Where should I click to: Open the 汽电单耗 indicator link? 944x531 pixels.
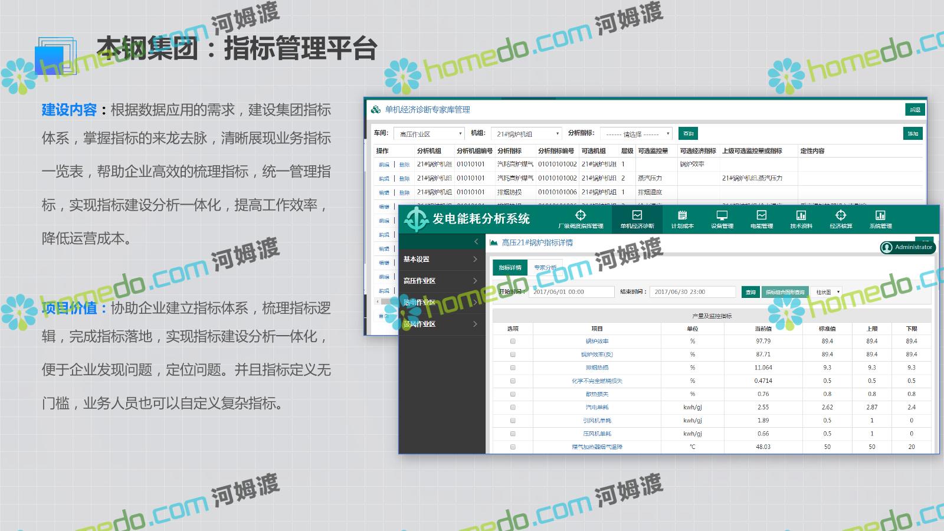pos(597,408)
